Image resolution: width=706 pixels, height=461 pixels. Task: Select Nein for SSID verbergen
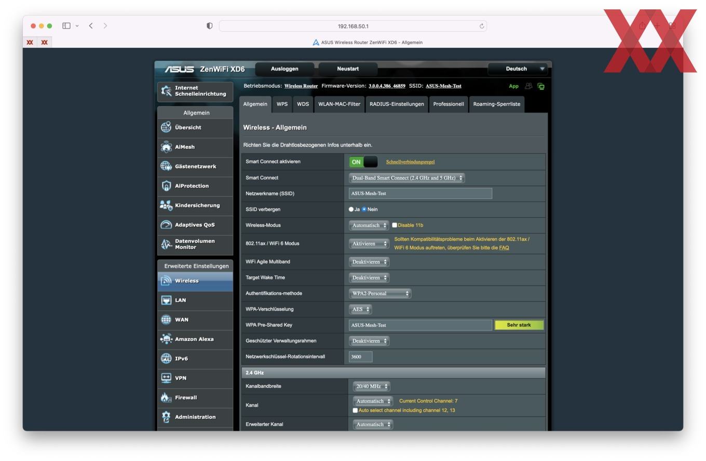tap(364, 209)
